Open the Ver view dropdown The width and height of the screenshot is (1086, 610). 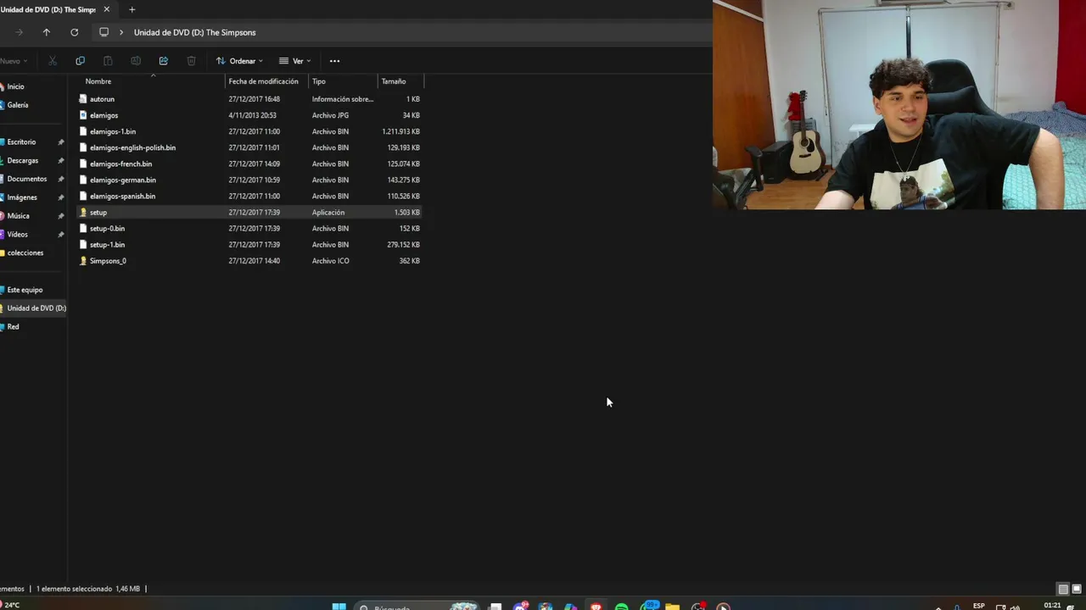click(x=295, y=61)
